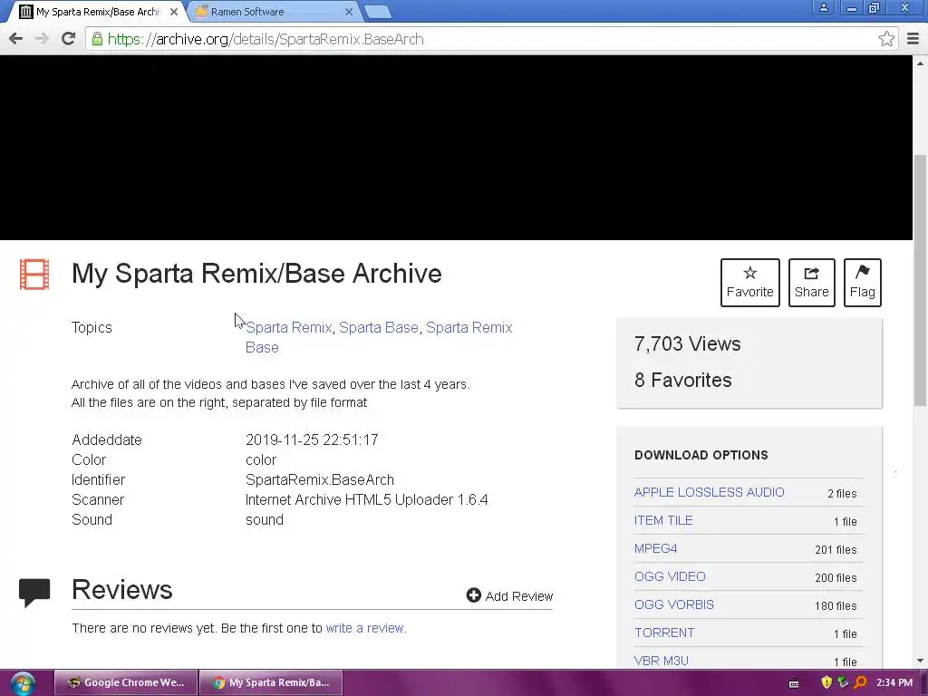The image size is (928, 696).
Task: Click the Share button
Action: coord(811,283)
